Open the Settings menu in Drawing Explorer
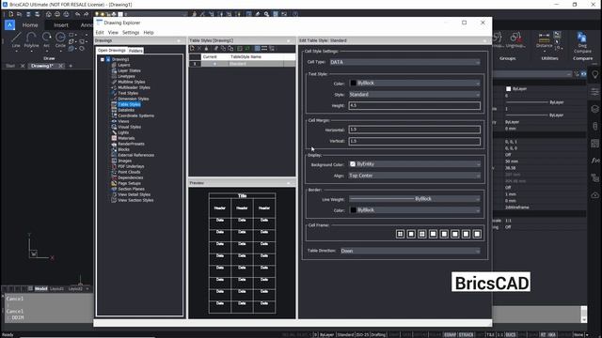602x338 pixels. coord(131,33)
